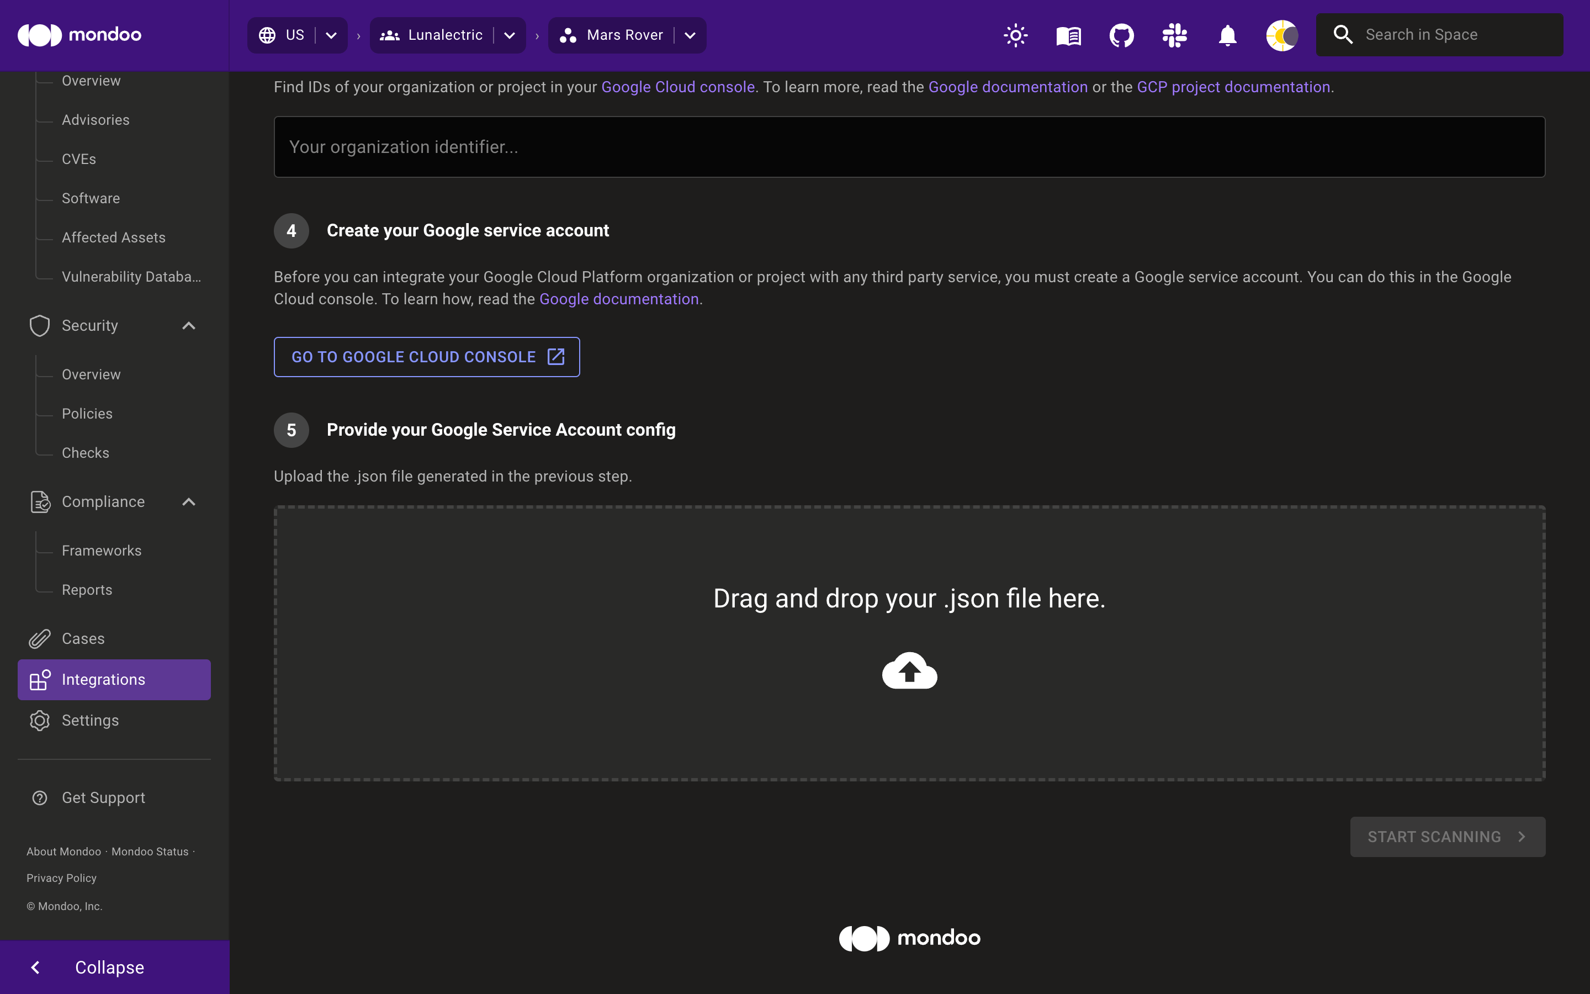Open the notifications bell icon
Image resolution: width=1590 pixels, height=994 pixels.
click(x=1228, y=34)
